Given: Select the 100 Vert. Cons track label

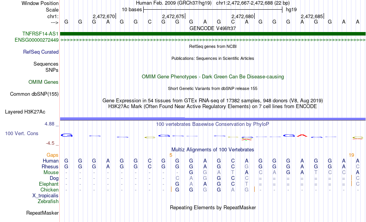Looking at the screenshot, I should (22, 133).
